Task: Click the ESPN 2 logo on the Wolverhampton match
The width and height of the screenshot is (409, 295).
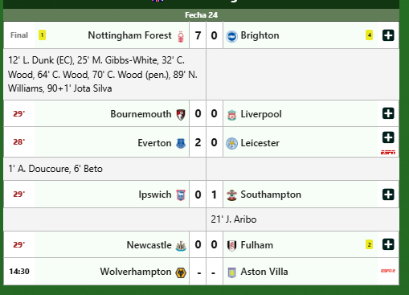Action: [x=388, y=271]
